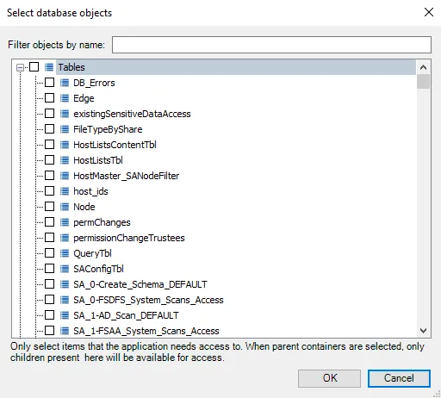Check the SA_0-Create_Schema_DEFAULT checkbox
Viewport: 441px width, 398px height.
(49, 284)
